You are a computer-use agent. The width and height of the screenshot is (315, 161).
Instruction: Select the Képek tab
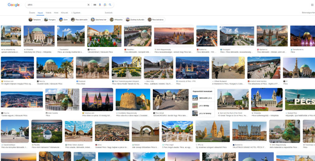40,13
